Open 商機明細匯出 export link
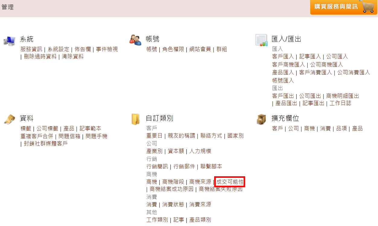Image resolution: width=378 pixels, height=226 pixels. click(x=343, y=96)
